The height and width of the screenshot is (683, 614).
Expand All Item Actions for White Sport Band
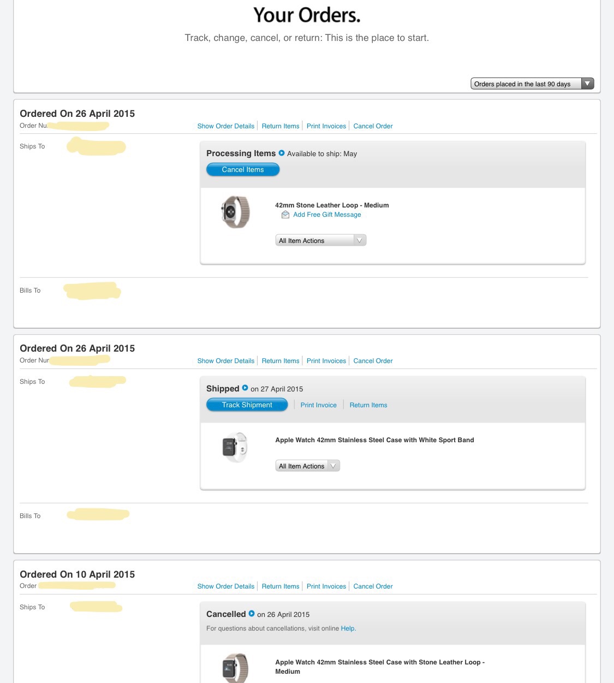tap(308, 466)
